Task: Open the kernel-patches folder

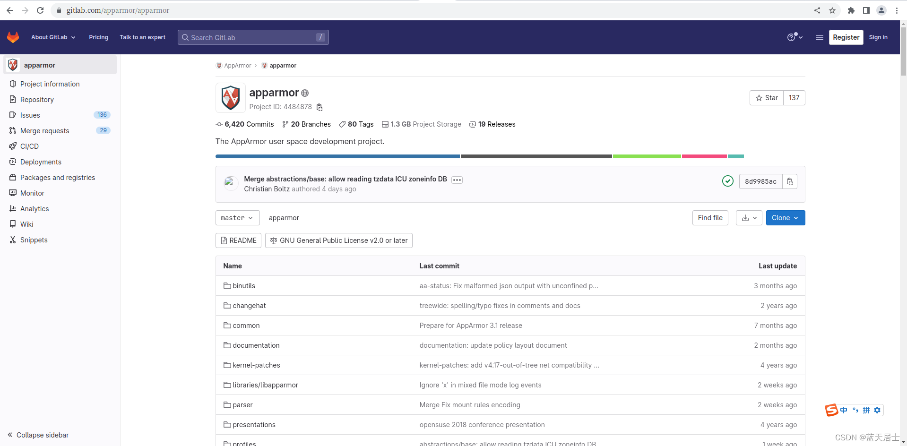Action: pos(256,365)
